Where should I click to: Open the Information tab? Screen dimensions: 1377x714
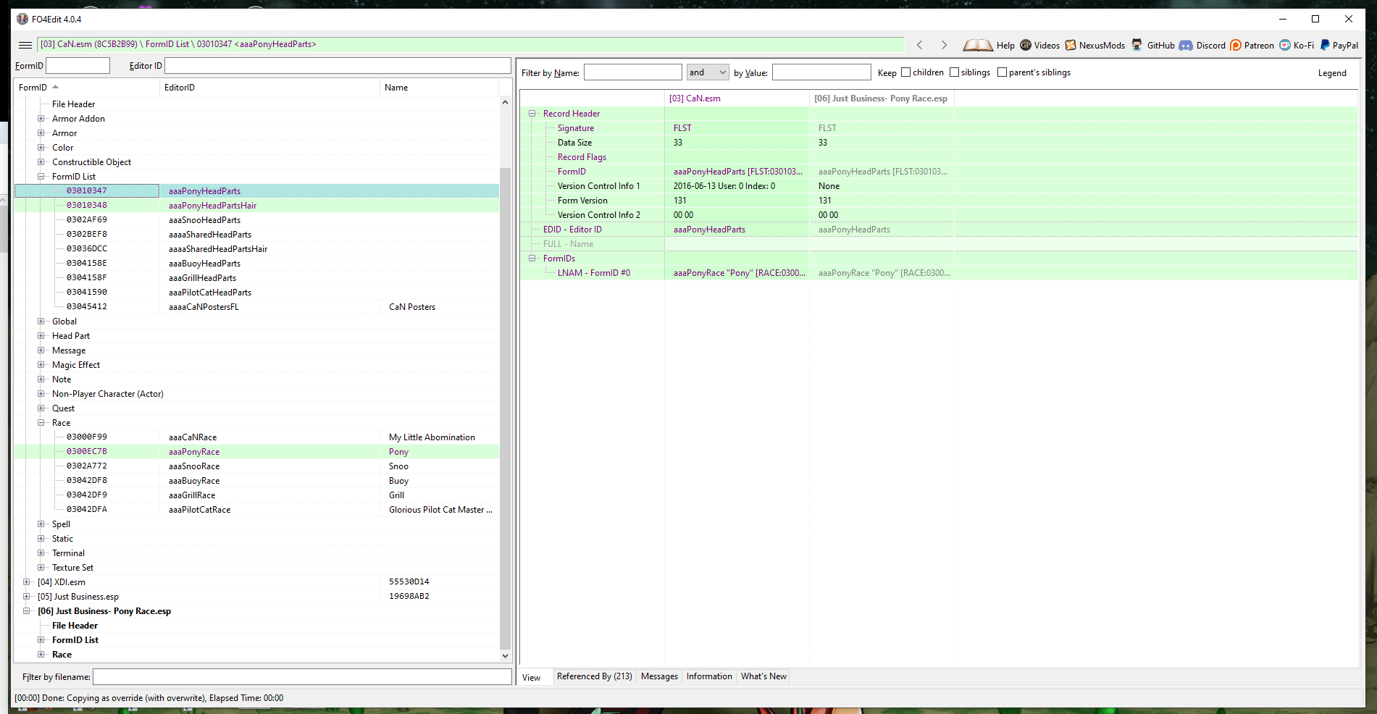click(709, 676)
